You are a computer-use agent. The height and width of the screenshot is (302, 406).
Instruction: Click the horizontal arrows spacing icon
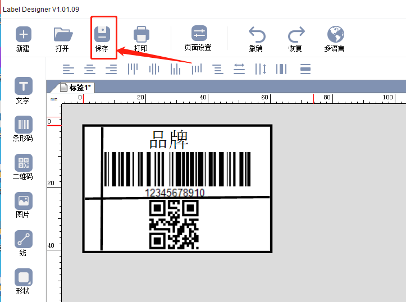click(239, 69)
